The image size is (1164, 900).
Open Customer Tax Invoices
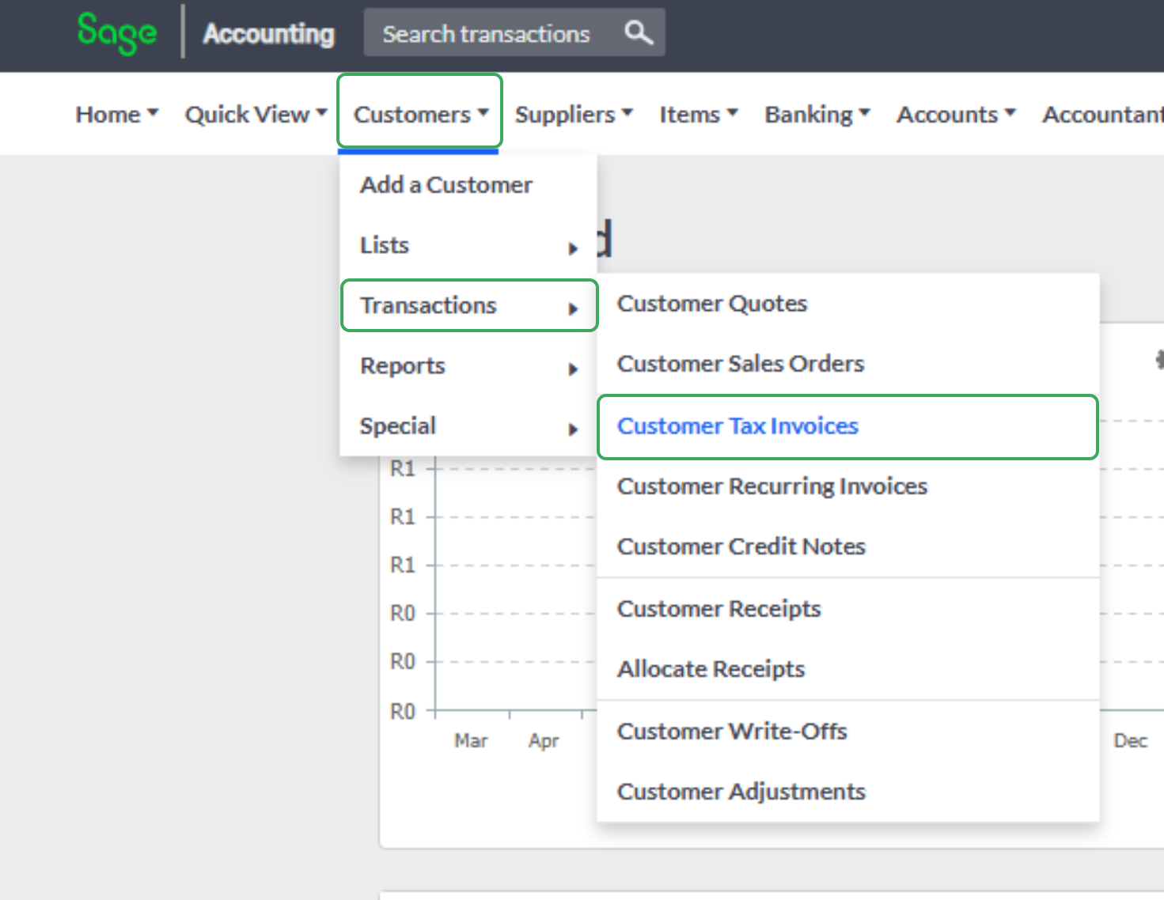pyautogui.click(x=848, y=426)
